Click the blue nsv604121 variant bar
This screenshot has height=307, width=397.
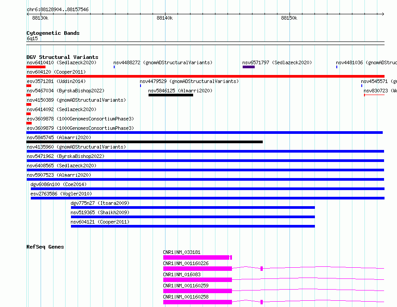point(193,226)
